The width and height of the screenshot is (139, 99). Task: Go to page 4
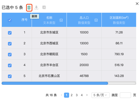tap(82, 95)
